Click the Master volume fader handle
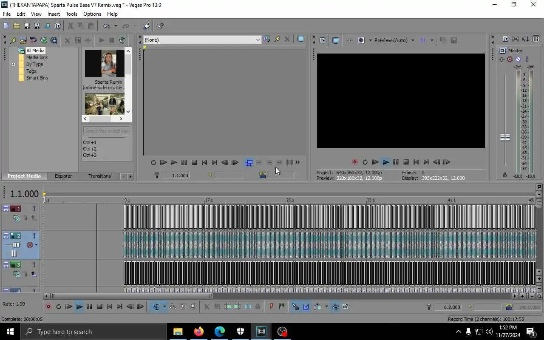 click(505, 138)
